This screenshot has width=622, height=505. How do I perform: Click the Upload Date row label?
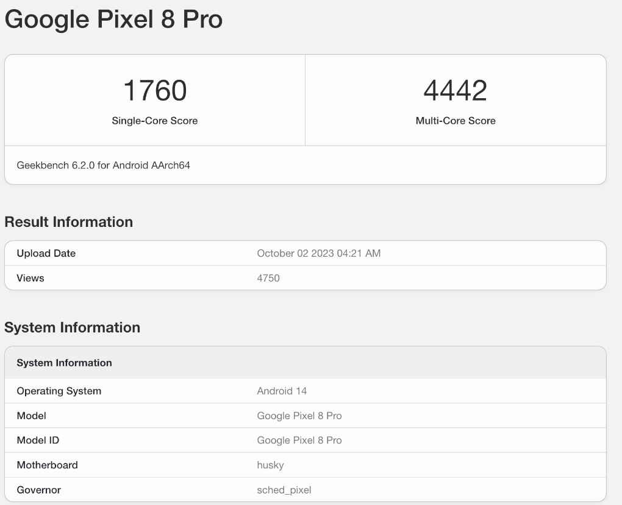click(x=46, y=254)
